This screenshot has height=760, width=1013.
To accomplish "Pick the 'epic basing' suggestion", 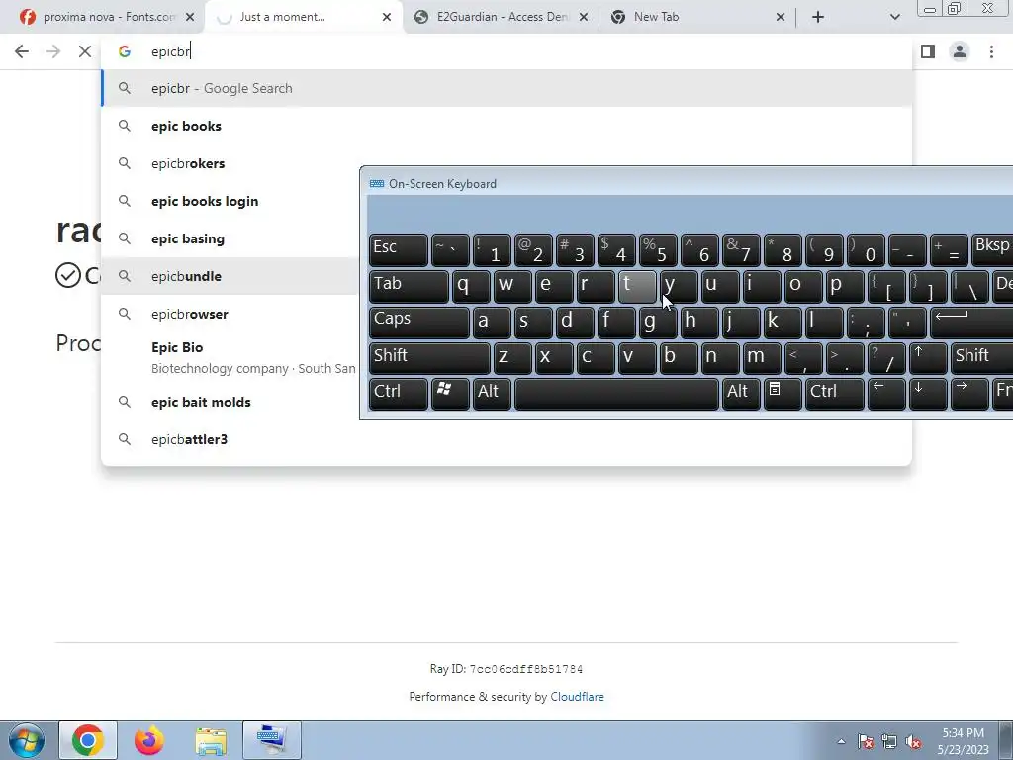I will click(x=230, y=238).
